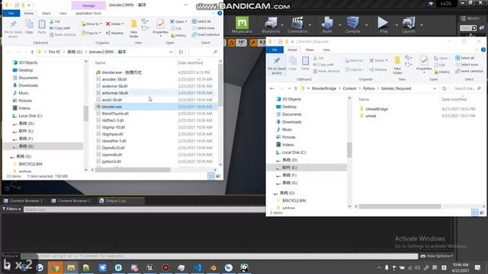The height and width of the screenshot is (274, 488).
Task: Switch to the Content Browser 1 tab
Action: pyautogui.click(x=22, y=201)
